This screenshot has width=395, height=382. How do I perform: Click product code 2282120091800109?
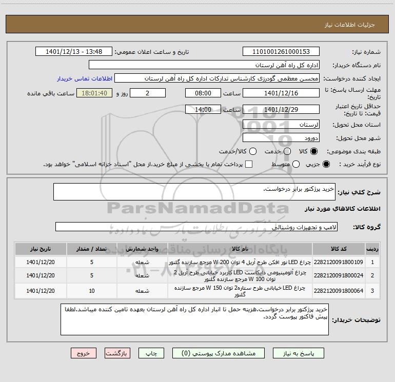point(339,262)
